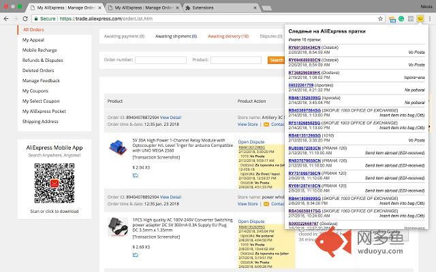
Task: Open Refunds & Disputes in the sidebar
Action: [42, 61]
